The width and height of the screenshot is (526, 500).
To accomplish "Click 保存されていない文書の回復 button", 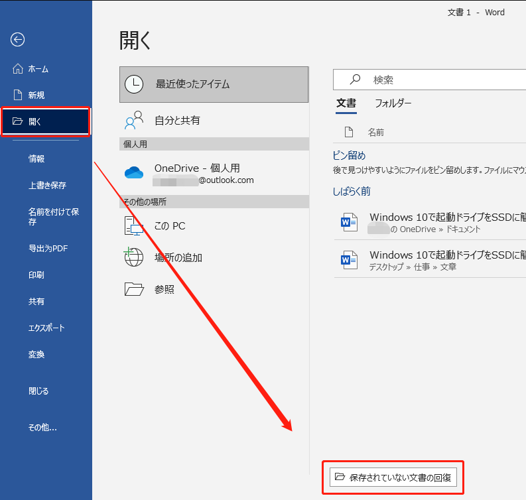I will tap(393, 477).
